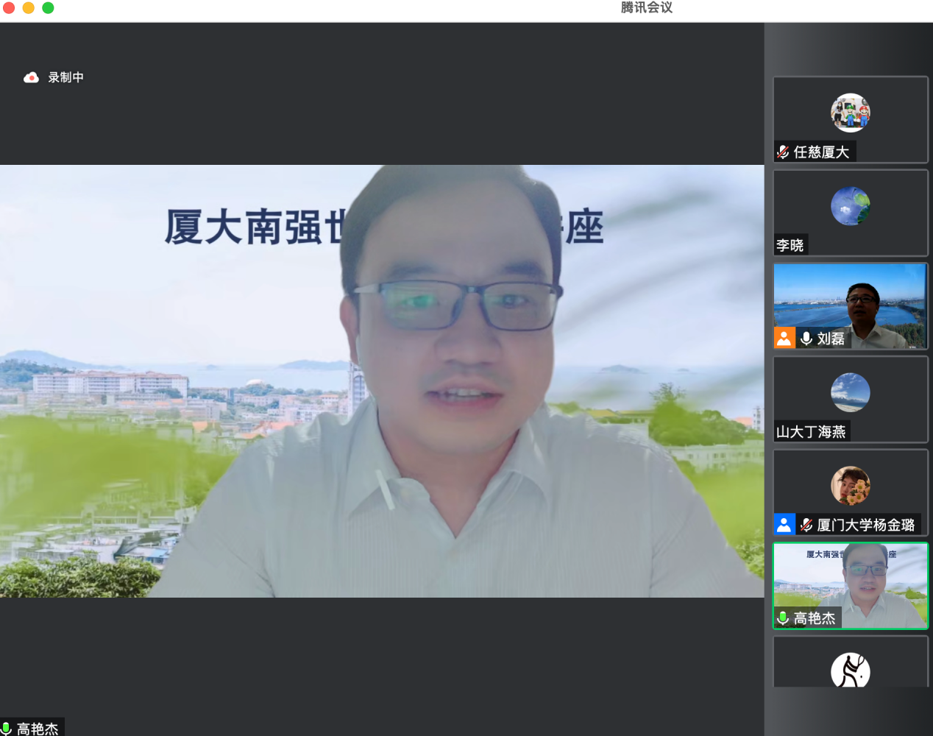Click muted microphone icon beside 厦门大学杨金璐
The image size is (933, 736).
click(806, 525)
